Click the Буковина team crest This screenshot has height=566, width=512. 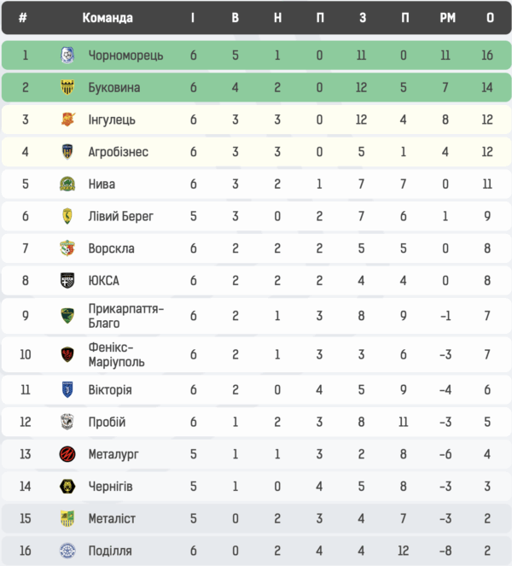click(67, 87)
